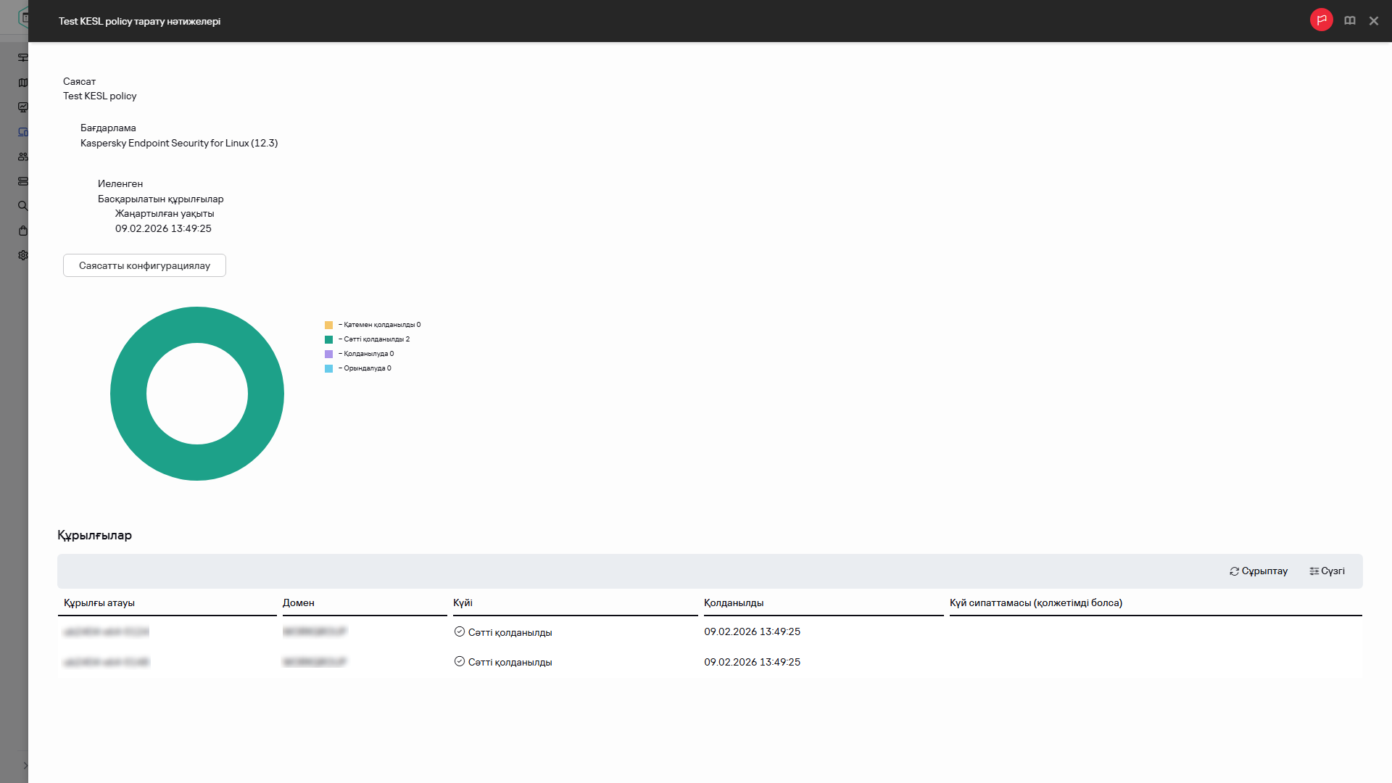Screen dimensions: 1392x783
Task: Click the Сұрыптау refresh button
Action: click(1259, 571)
